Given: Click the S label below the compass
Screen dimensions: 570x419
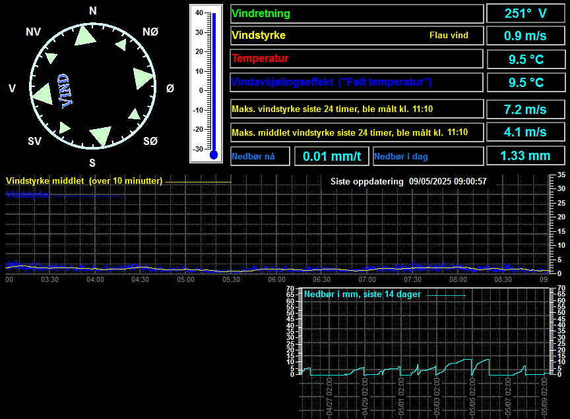Looking at the screenshot, I should 92,163.
